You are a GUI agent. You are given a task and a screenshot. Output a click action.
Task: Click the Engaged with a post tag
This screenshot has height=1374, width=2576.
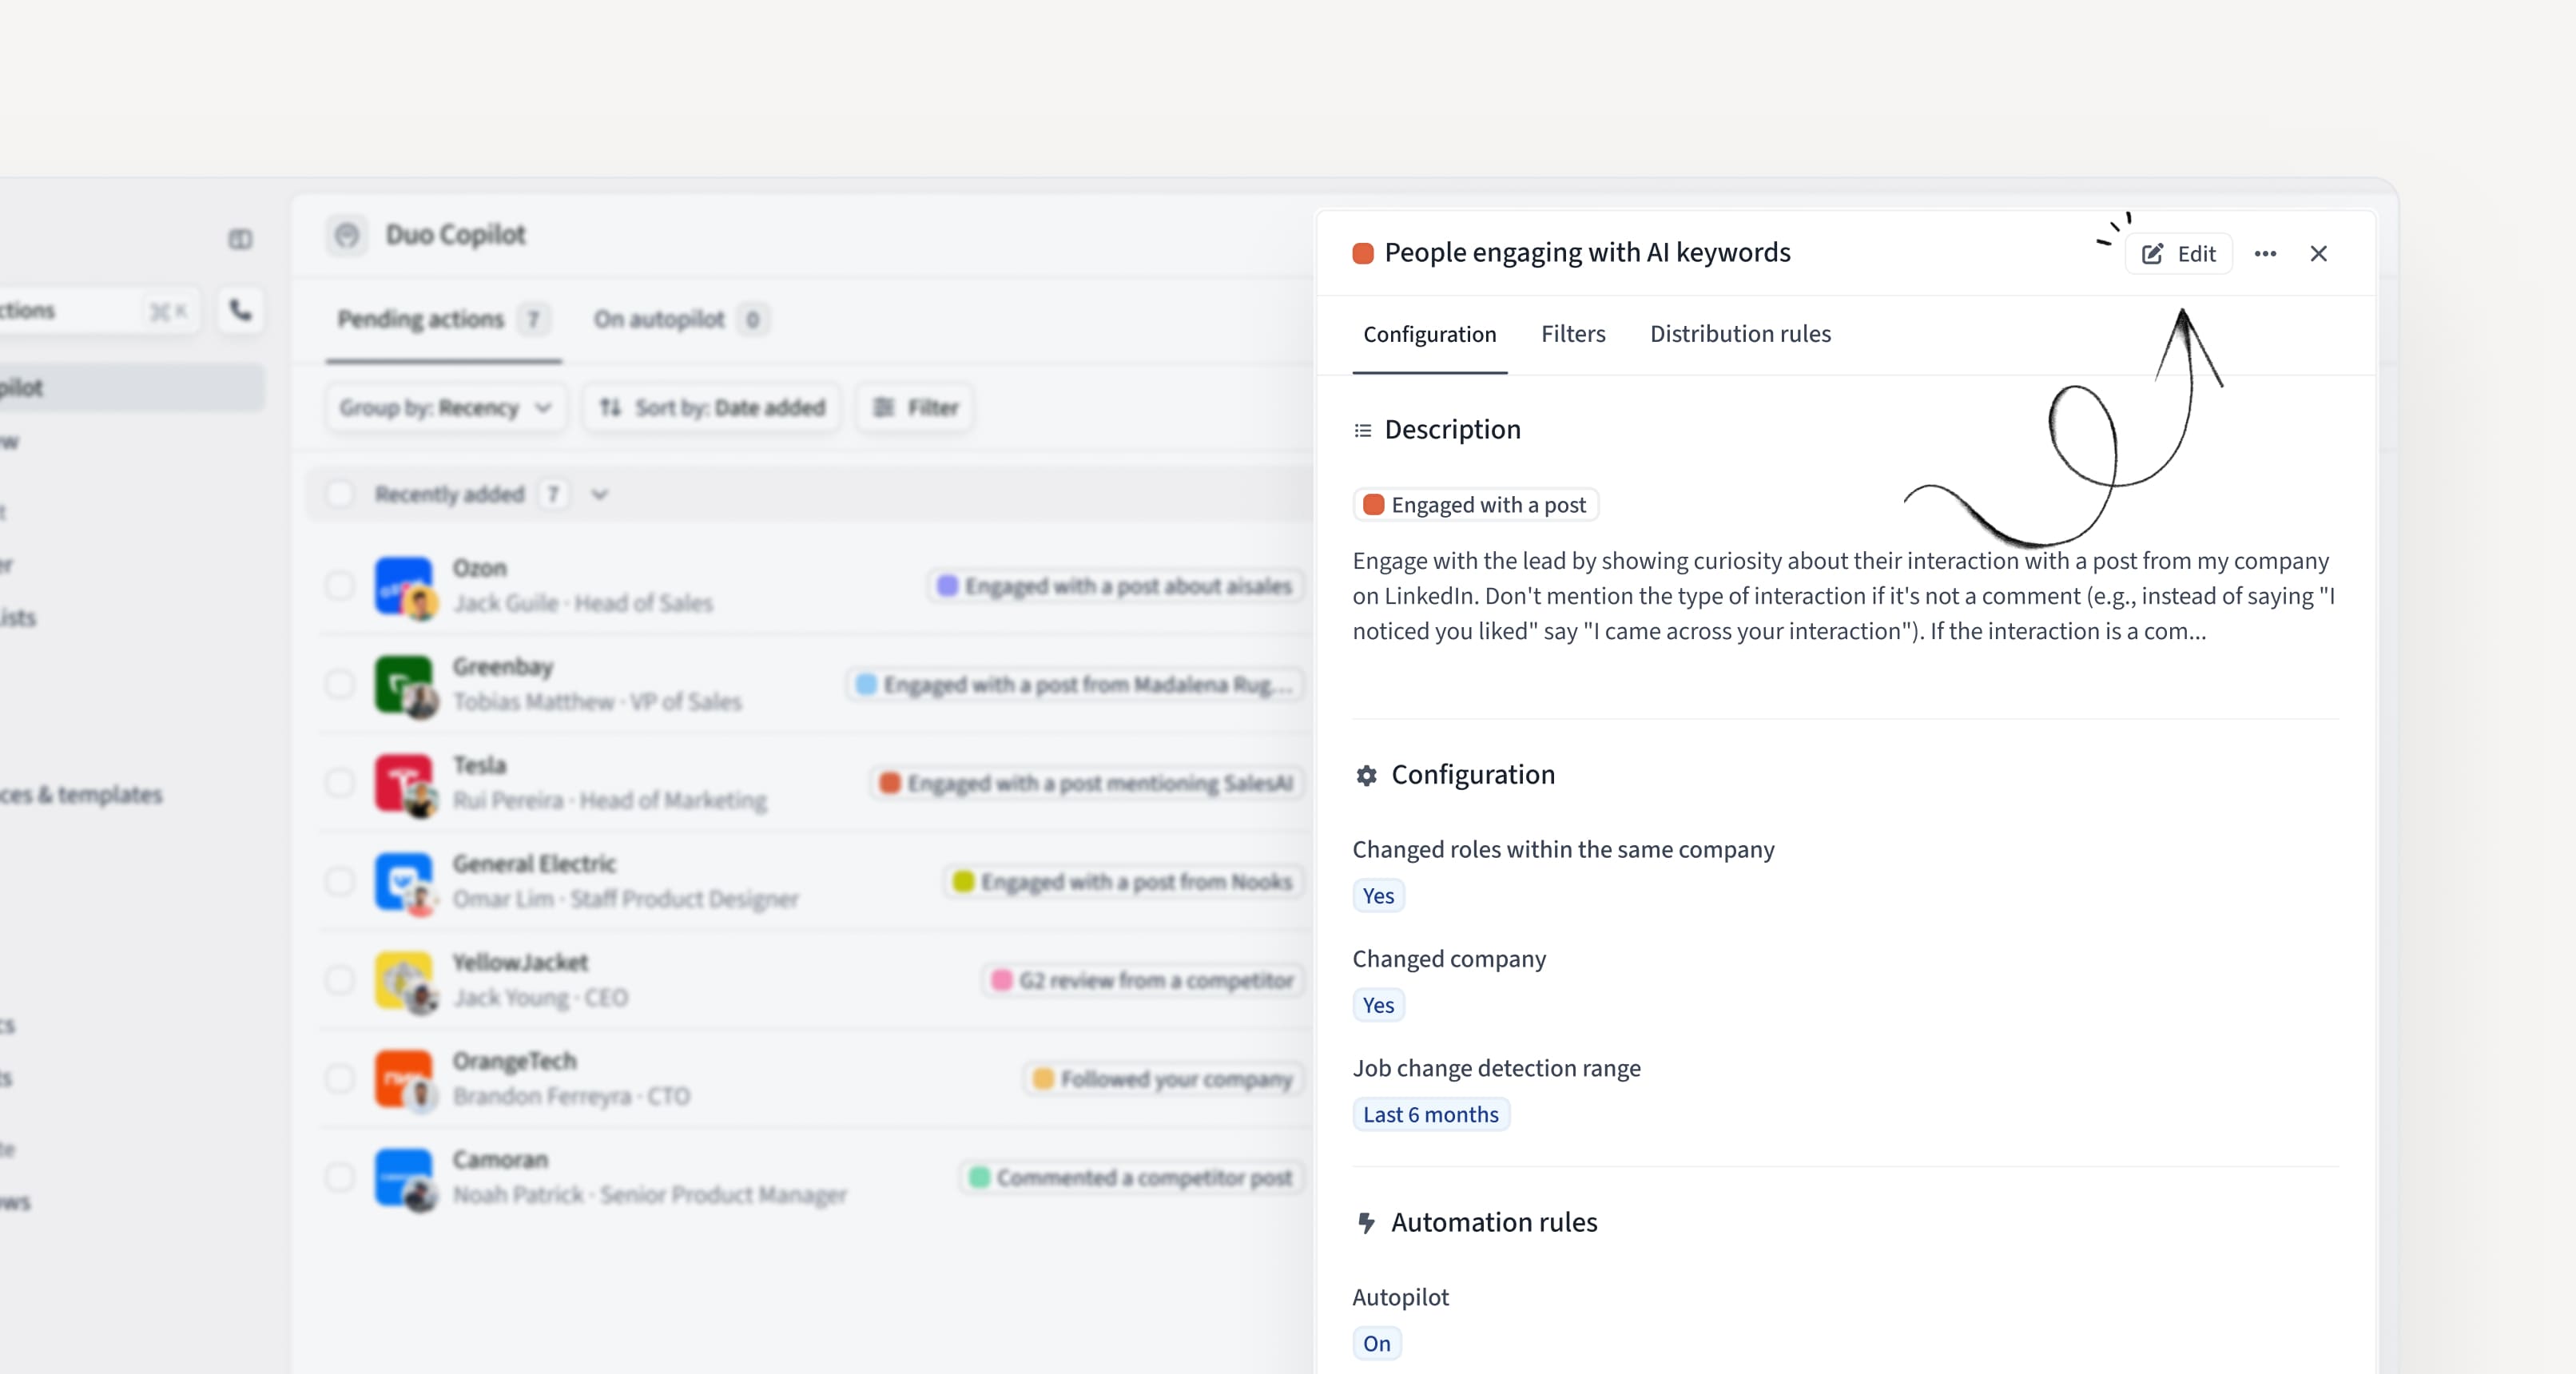point(1475,505)
